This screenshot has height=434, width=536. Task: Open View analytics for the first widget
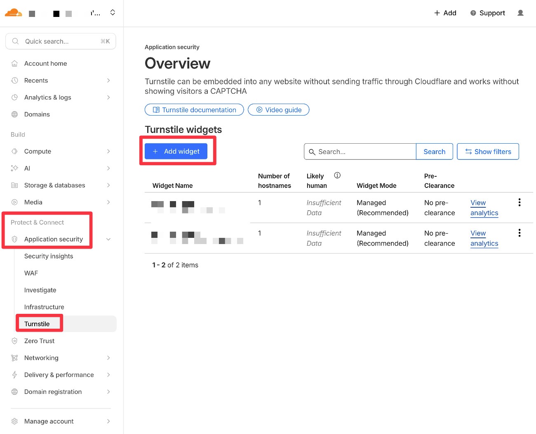pyautogui.click(x=484, y=208)
